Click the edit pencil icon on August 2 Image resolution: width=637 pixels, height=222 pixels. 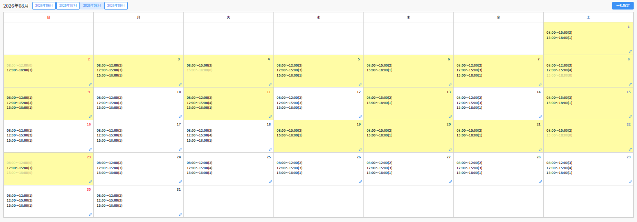point(91,84)
